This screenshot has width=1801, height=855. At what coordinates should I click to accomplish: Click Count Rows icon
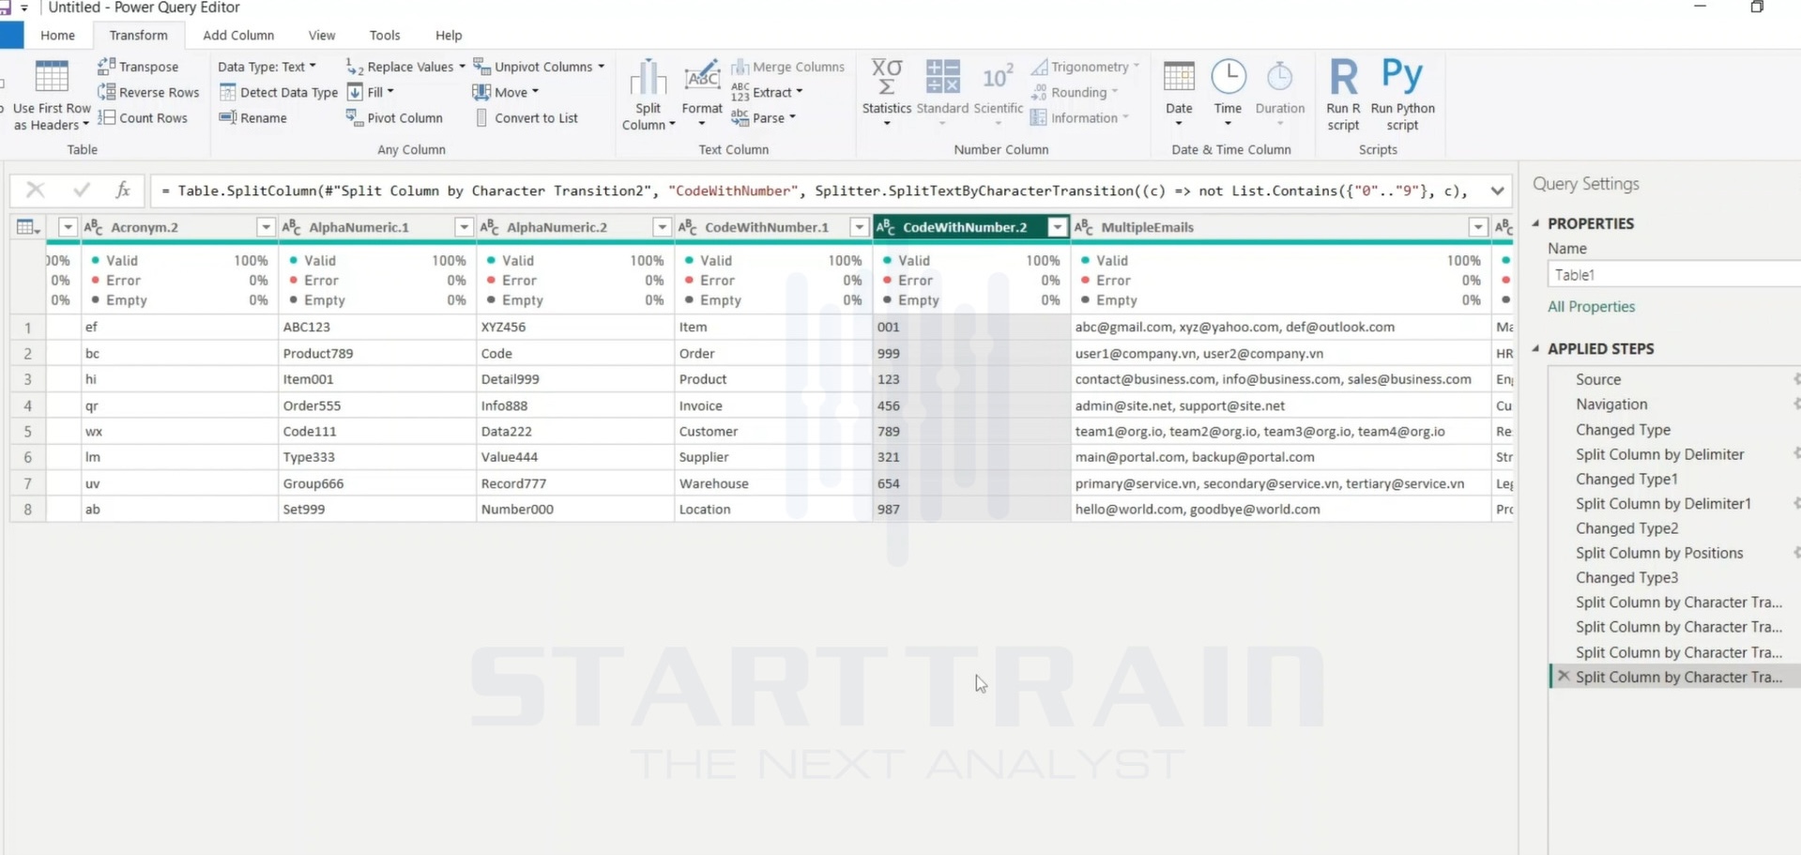click(x=106, y=117)
